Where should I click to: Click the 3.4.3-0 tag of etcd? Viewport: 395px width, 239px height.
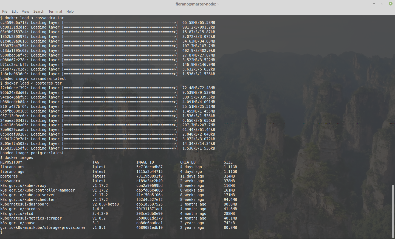pyautogui.click(x=100, y=213)
